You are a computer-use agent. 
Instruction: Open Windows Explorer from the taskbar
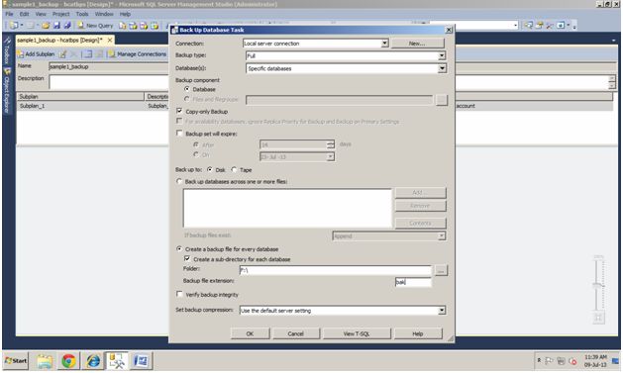45,361
